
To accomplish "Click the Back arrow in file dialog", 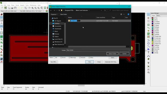I will 51,10.
